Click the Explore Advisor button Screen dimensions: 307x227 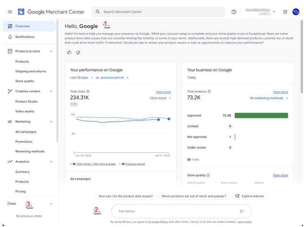[249, 196]
